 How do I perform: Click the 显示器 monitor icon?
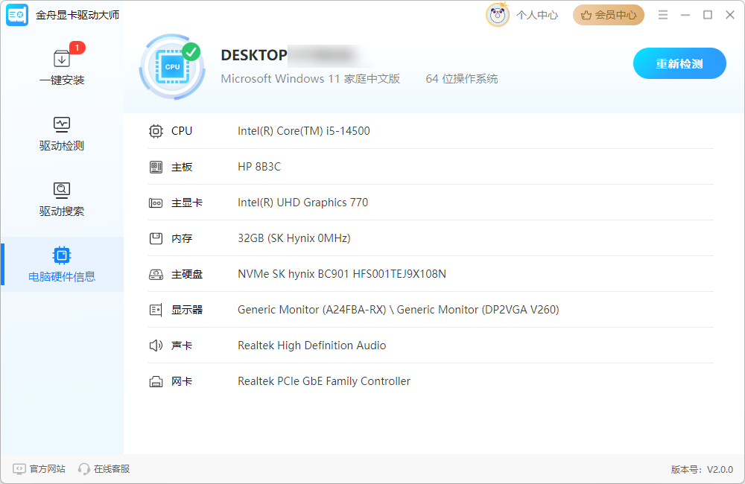(x=156, y=311)
